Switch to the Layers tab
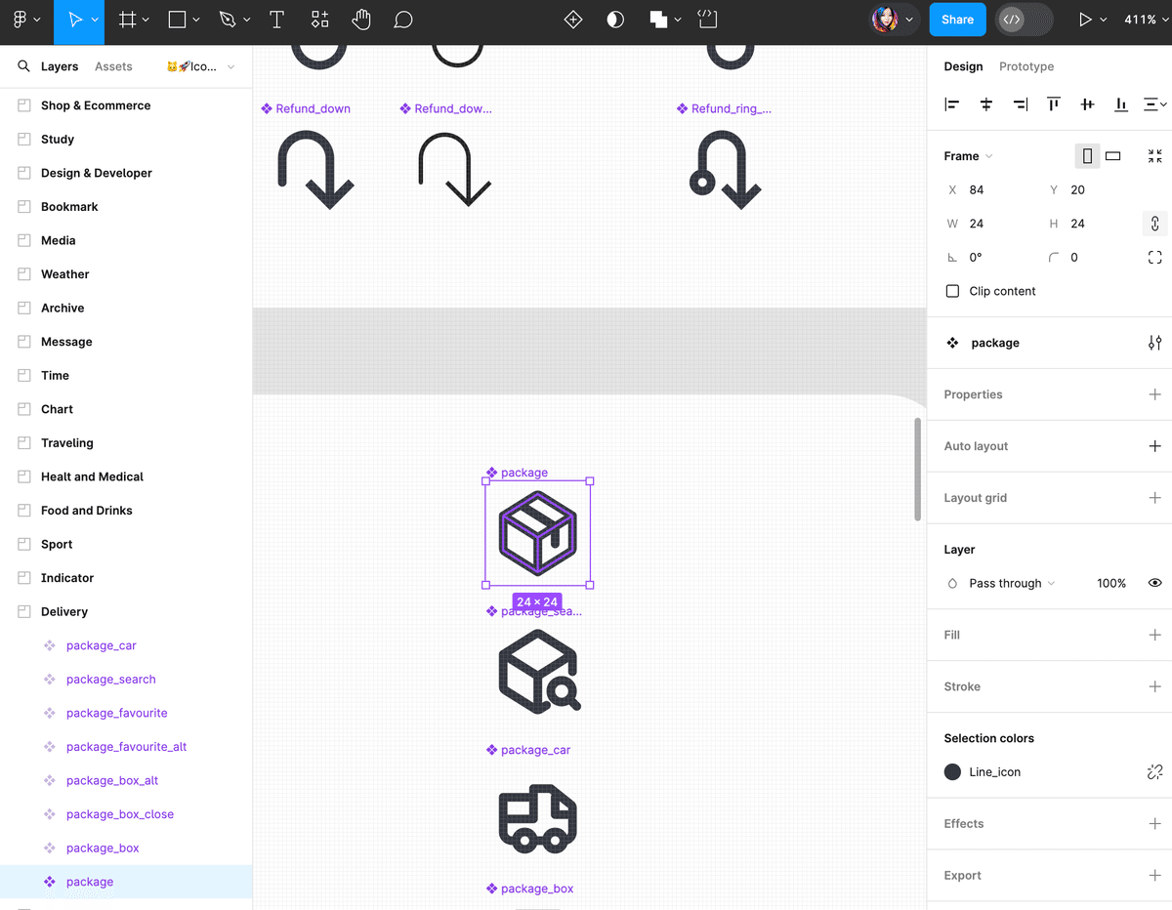 pyautogui.click(x=60, y=66)
